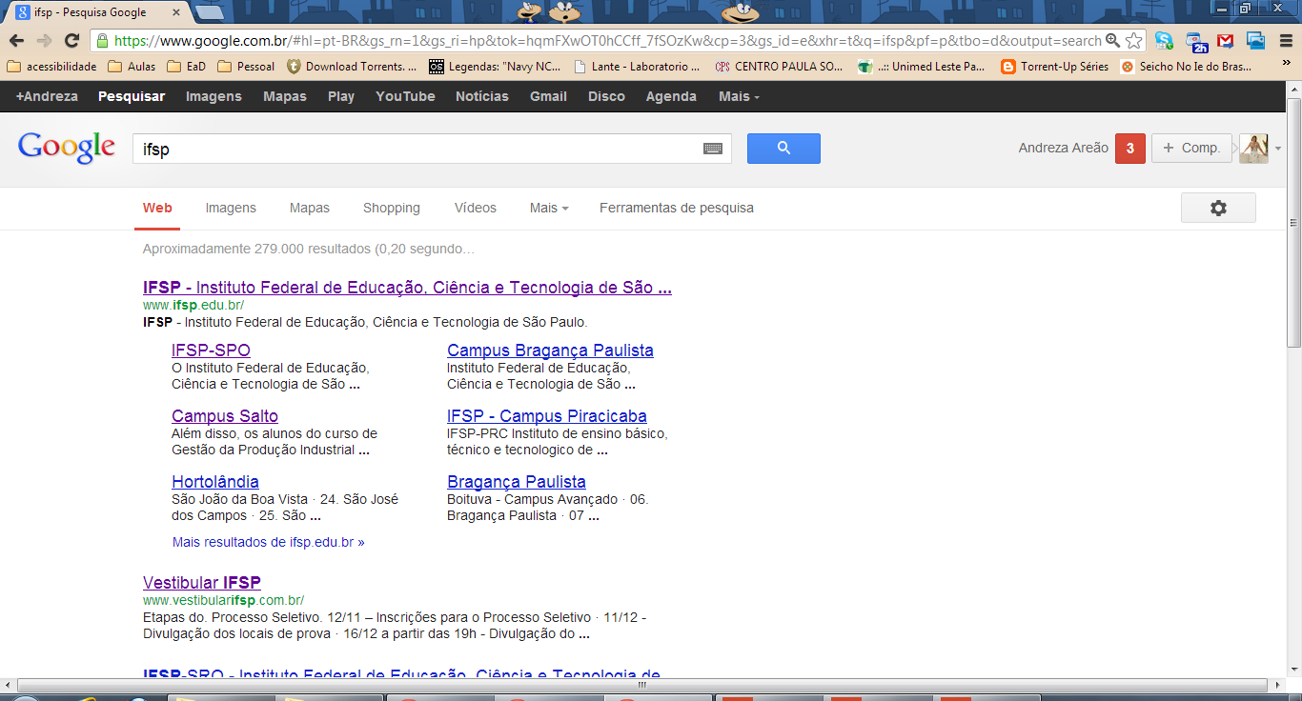The image size is (1302, 701).
Task: Open the Hortolândia sitelink
Action: coord(215,482)
